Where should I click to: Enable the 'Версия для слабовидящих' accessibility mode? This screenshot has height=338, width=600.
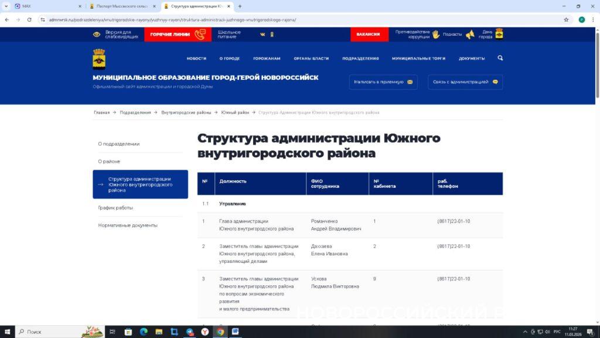point(116,35)
